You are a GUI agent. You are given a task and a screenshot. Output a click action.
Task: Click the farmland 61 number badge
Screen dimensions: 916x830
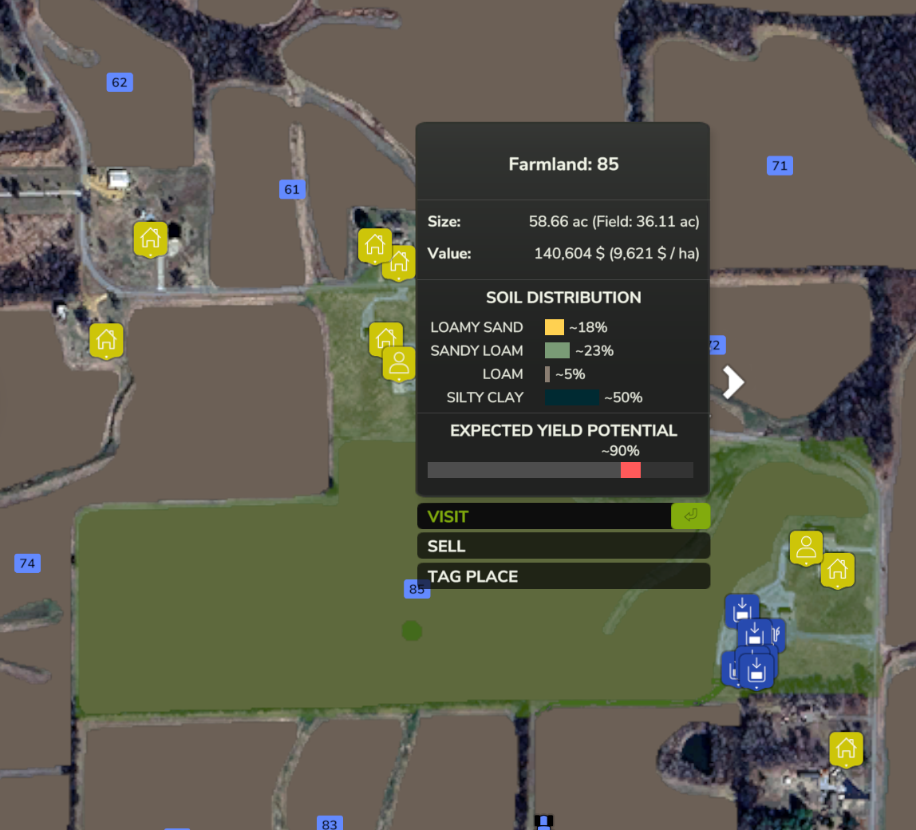pyautogui.click(x=292, y=189)
